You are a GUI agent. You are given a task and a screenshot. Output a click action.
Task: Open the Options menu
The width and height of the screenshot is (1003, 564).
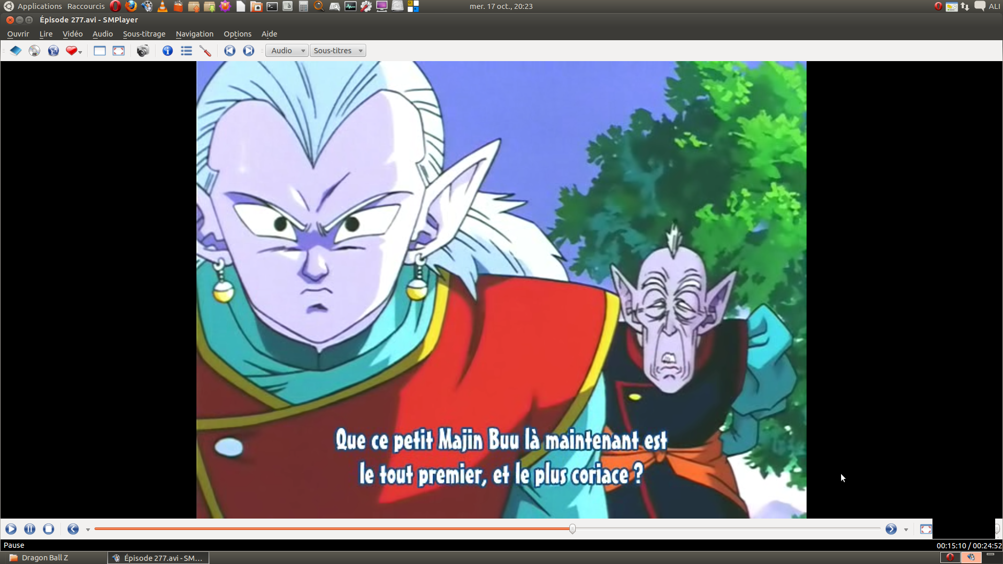(238, 34)
